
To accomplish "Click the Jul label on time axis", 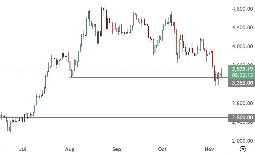I will (x=23, y=149).
